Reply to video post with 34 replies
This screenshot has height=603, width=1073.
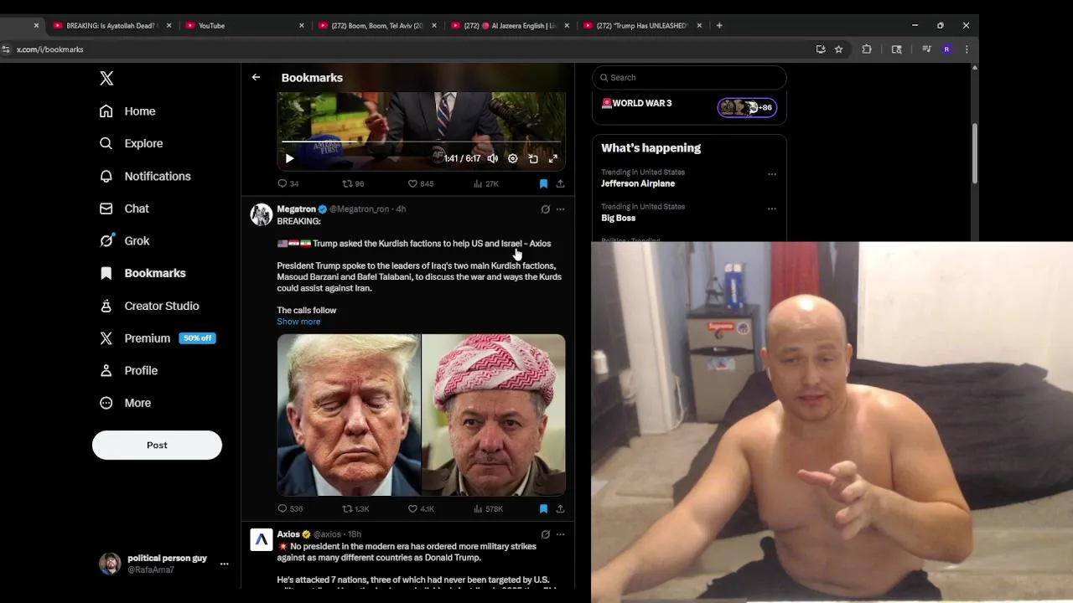coord(288,183)
